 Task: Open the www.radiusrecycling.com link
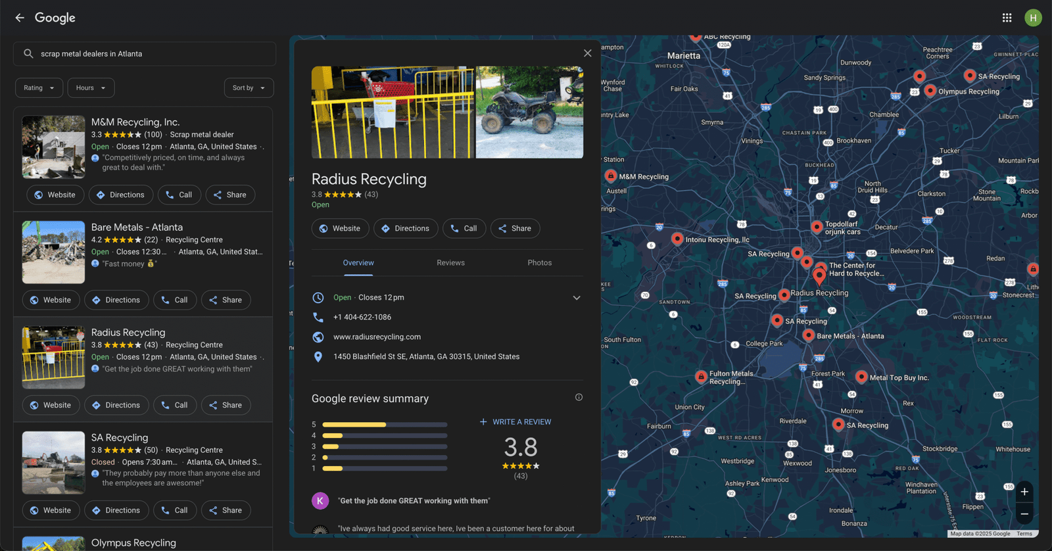click(x=377, y=337)
